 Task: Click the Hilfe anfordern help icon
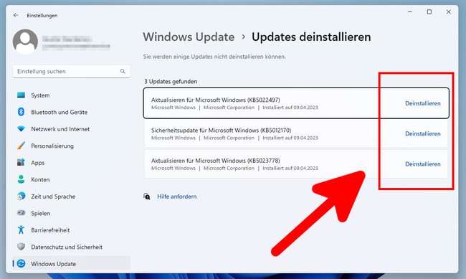pos(147,197)
